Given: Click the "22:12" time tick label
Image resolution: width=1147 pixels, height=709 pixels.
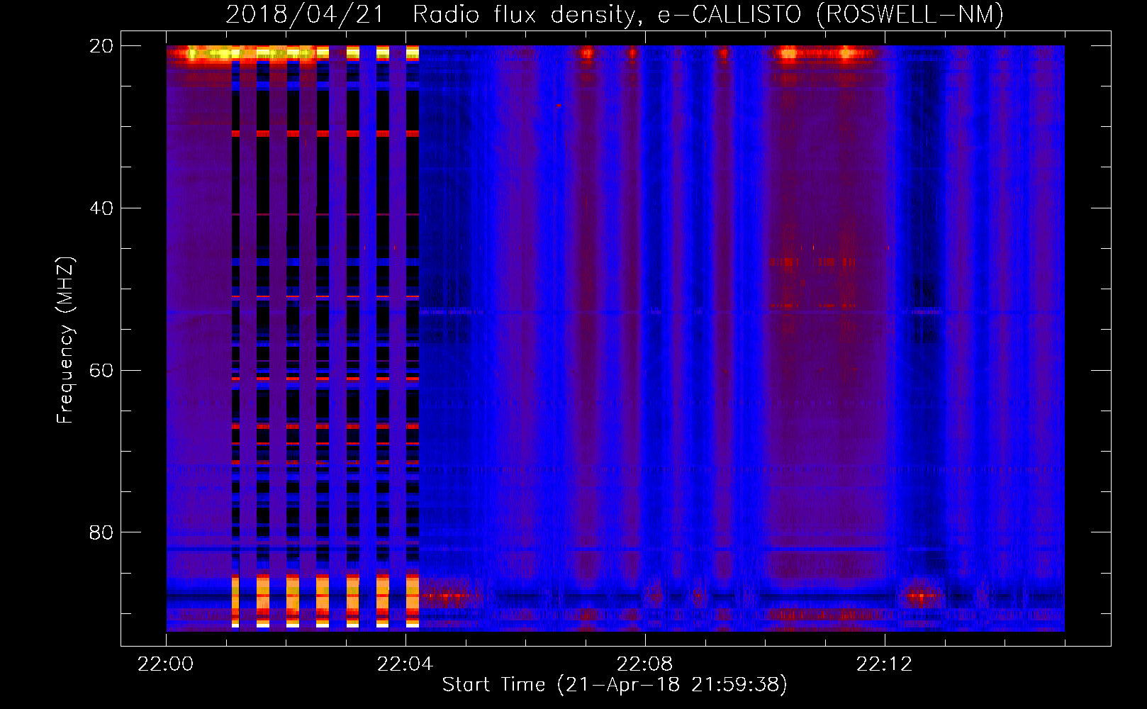Looking at the screenshot, I should [885, 664].
